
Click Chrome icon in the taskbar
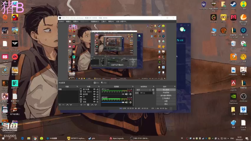(x=35, y=138)
